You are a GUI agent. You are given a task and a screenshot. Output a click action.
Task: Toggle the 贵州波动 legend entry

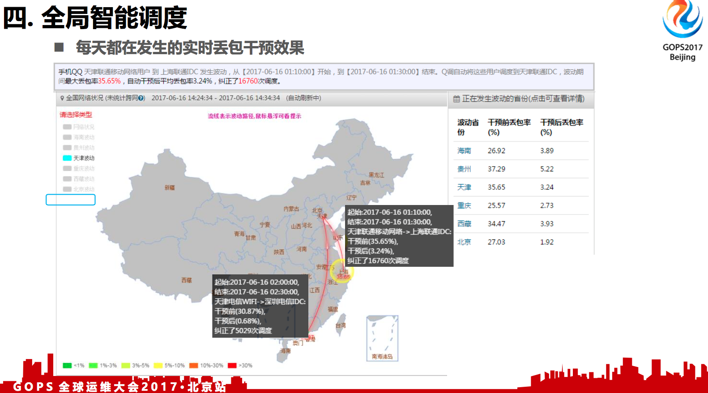pos(79,148)
